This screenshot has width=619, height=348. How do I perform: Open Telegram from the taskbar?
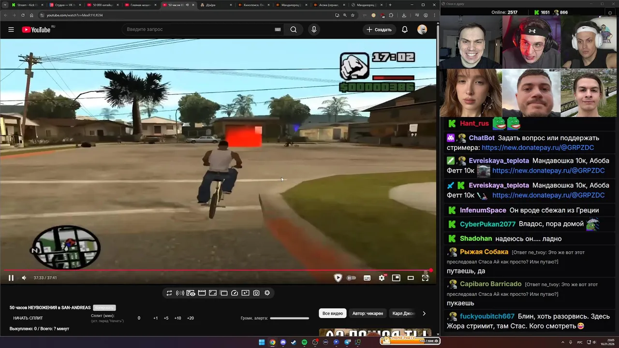coord(347,342)
